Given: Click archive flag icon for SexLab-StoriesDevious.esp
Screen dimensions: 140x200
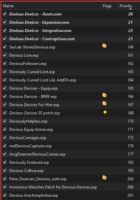Looking at the screenshot, I should pos(104,46).
